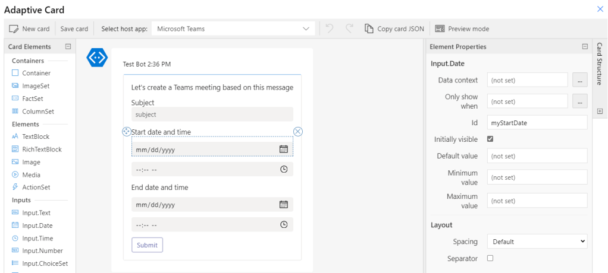
Task: Open the Select host app dropdown
Action: click(233, 28)
